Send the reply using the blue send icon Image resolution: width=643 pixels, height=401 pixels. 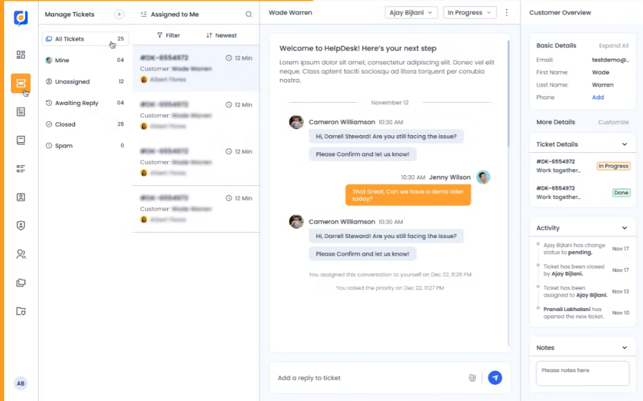tap(495, 378)
